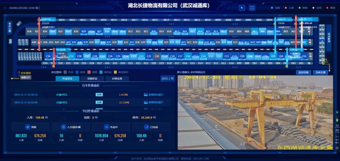This screenshot has height=161, width=340.
Task: Select storage slot C05
Action: [x=273, y=56]
